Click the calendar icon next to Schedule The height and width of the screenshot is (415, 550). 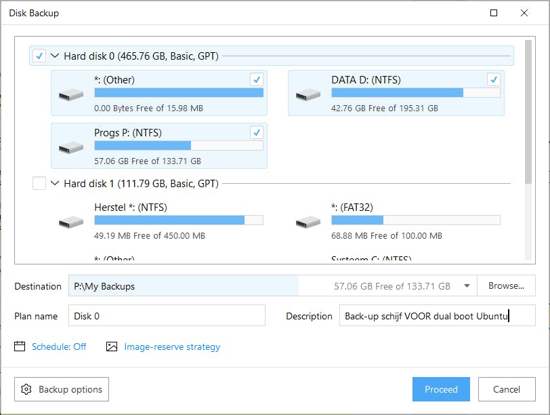20,347
